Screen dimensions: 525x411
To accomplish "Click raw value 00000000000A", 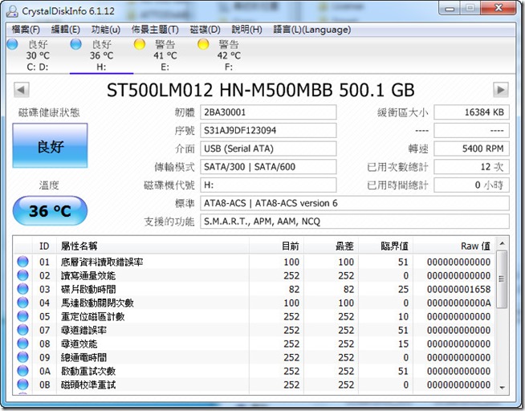I will [458, 303].
